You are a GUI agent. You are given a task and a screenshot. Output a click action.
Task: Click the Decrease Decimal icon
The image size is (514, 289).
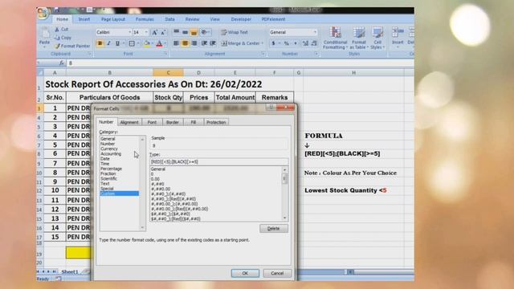tap(314, 43)
